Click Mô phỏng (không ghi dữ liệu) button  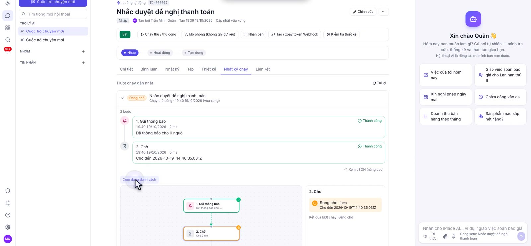point(210,34)
